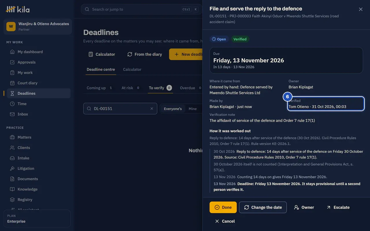The height and width of the screenshot is (231, 370).
Task: Click the Registry layers icon
Action: [x=12, y=200]
